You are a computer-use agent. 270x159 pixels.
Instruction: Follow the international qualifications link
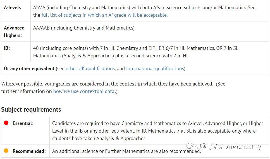point(155,69)
